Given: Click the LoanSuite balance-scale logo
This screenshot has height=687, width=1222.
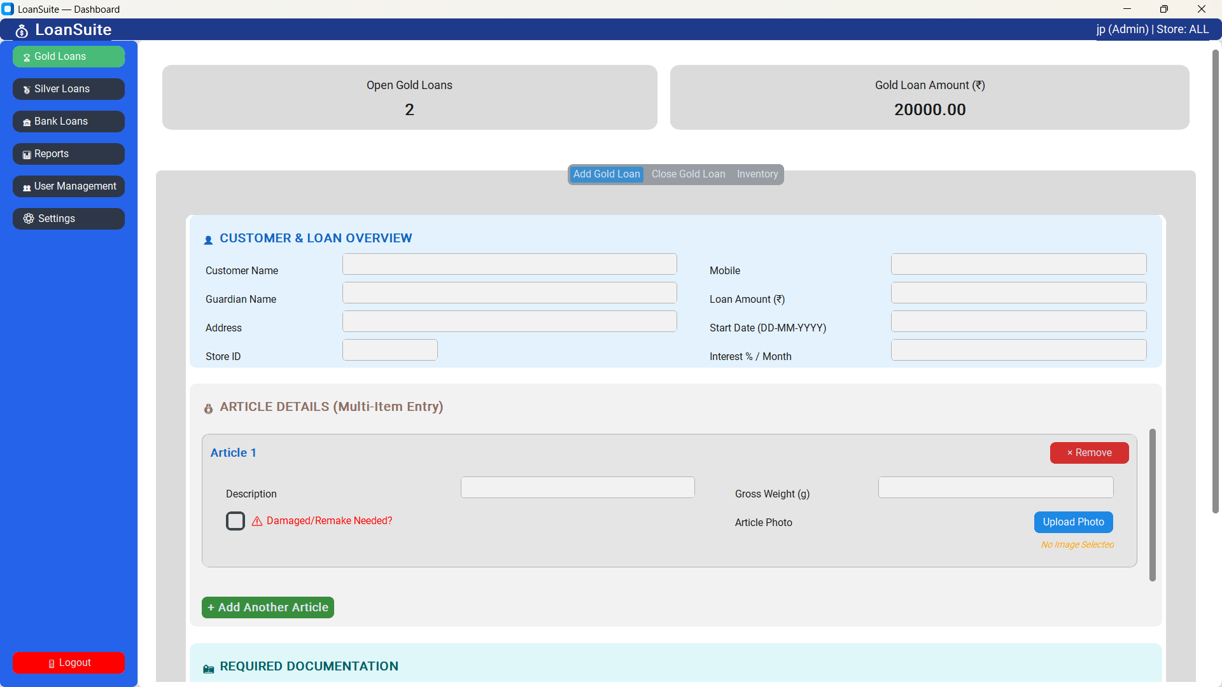Looking at the screenshot, I should [x=22, y=30].
